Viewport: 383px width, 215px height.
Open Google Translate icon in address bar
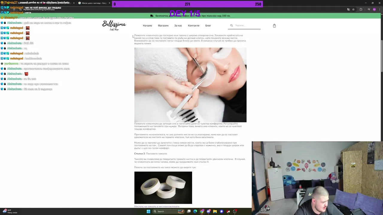pyautogui.click(x=348, y=9)
